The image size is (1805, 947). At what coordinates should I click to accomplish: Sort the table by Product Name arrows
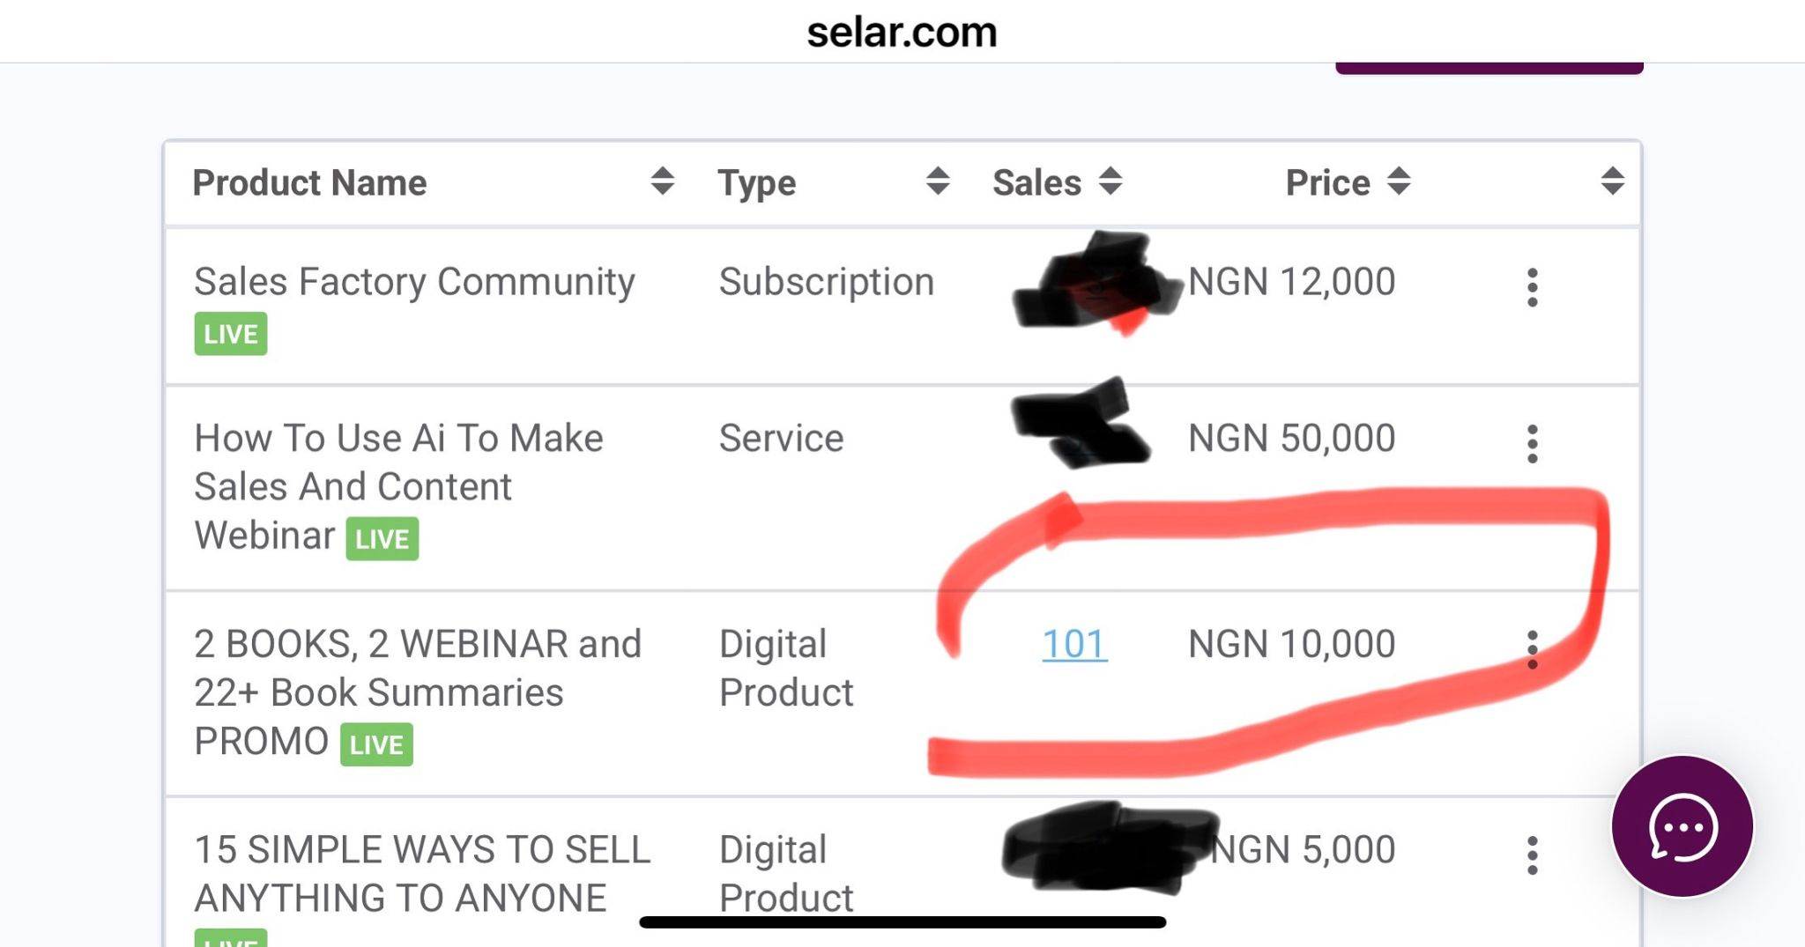click(662, 181)
